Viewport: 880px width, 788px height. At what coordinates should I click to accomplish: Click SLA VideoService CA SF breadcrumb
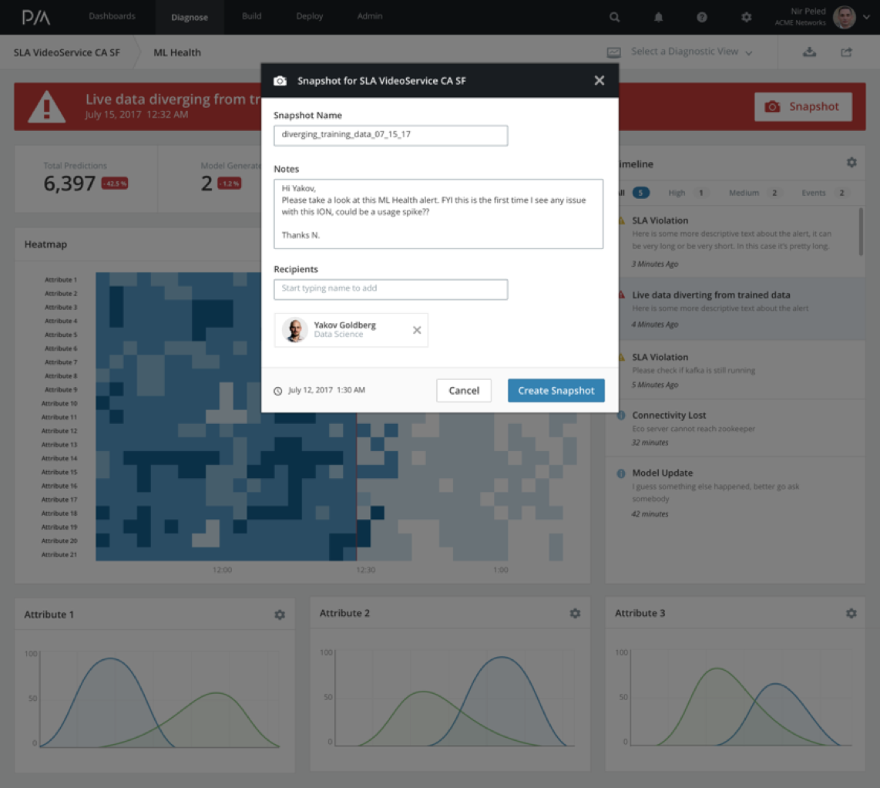coord(67,52)
